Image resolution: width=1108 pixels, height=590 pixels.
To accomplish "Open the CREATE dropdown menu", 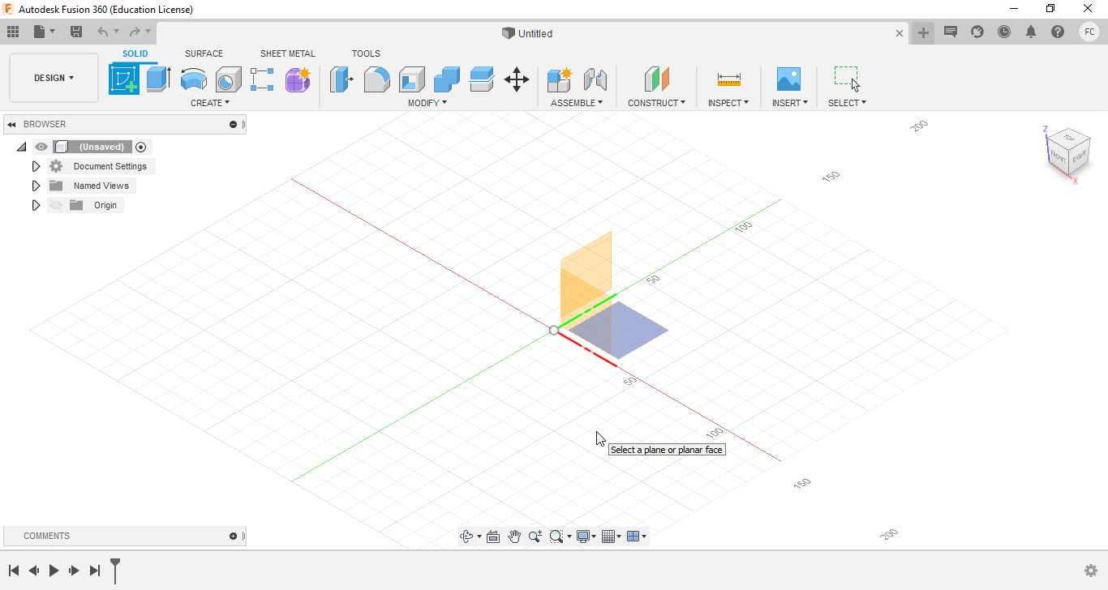I will (x=210, y=103).
